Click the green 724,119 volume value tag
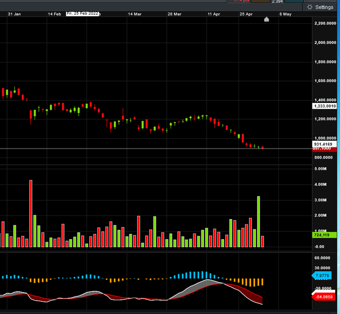Image resolution: width=340 pixels, height=314 pixels. coord(324,235)
